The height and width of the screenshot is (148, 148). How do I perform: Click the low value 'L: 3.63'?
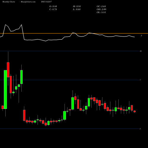77,9
